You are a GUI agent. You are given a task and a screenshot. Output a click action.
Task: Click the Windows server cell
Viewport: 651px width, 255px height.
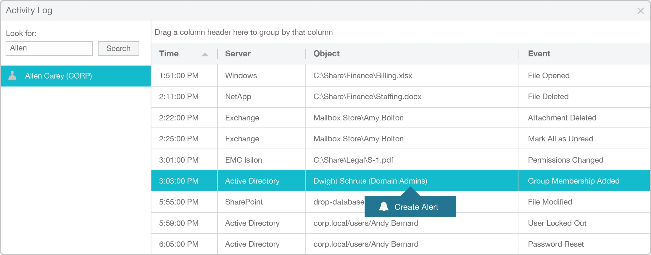coord(262,76)
